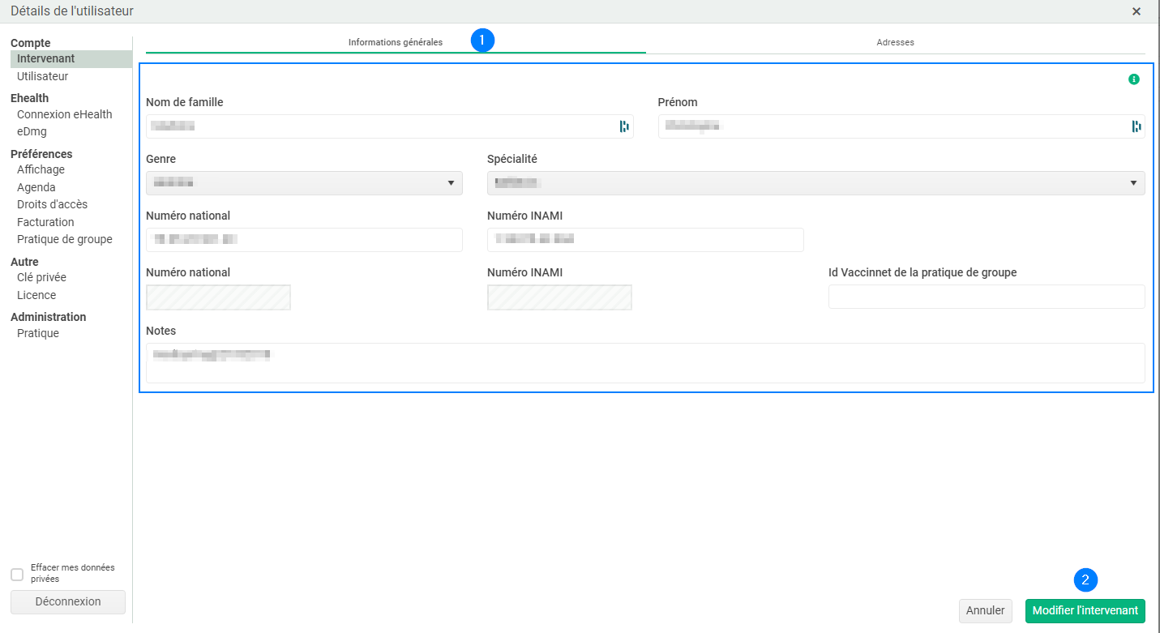This screenshot has height=633, width=1160.
Task: Click the green info icon
Action: (x=1134, y=79)
